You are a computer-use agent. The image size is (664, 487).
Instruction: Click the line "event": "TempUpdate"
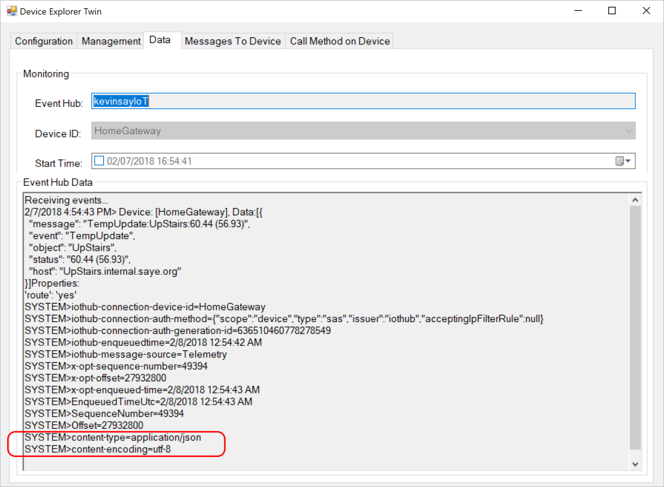click(x=82, y=236)
